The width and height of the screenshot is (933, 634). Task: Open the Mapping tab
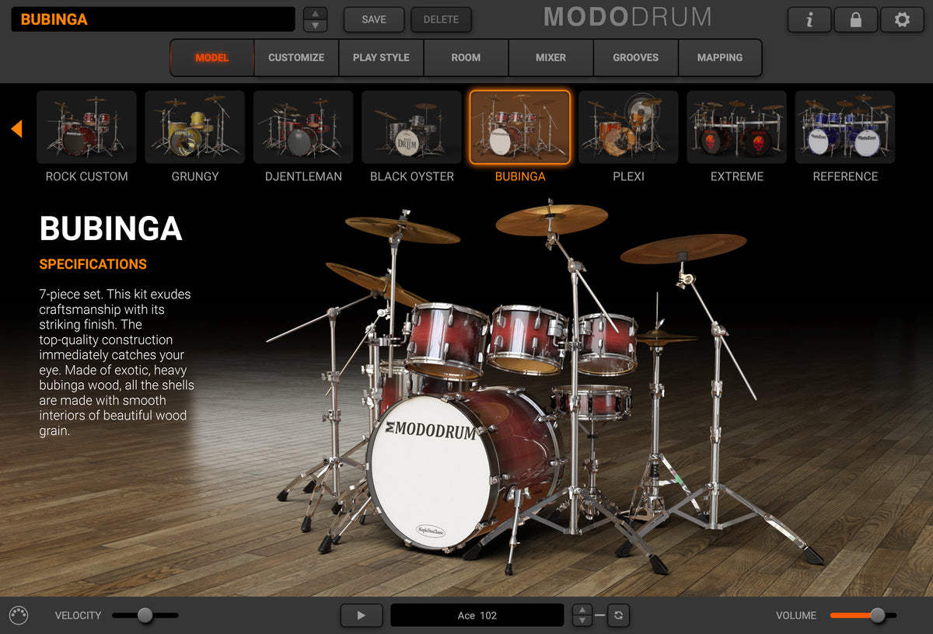click(x=720, y=57)
